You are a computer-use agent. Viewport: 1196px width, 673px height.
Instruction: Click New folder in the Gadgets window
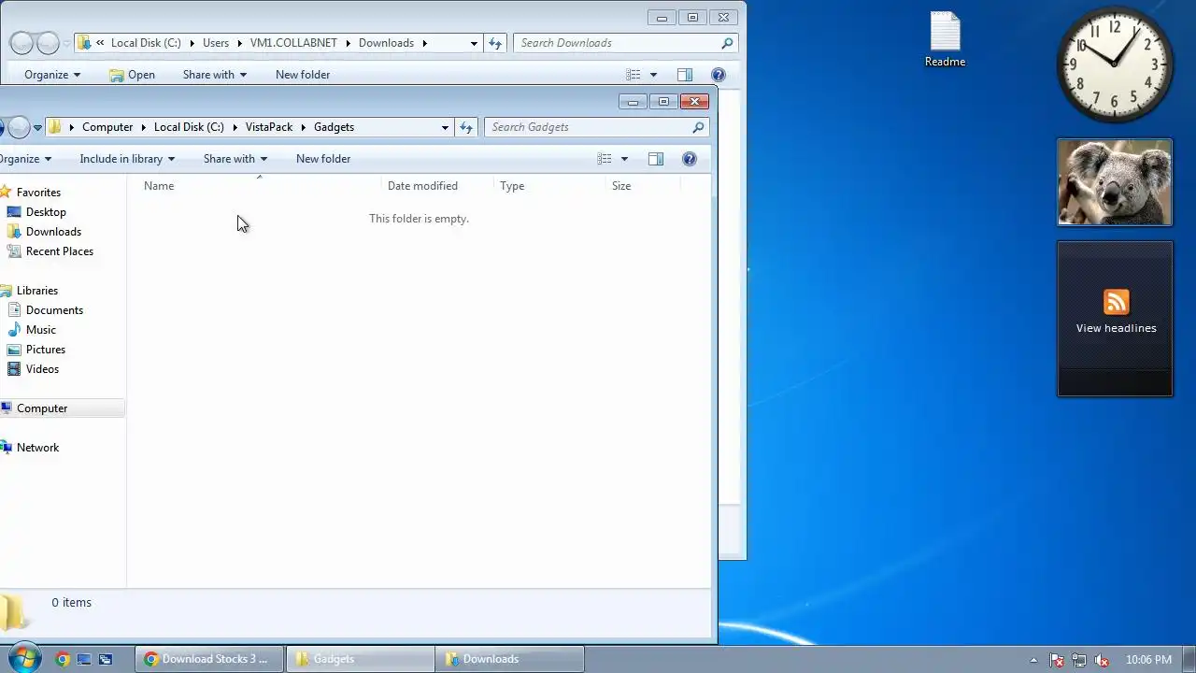pyautogui.click(x=323, y=159)
